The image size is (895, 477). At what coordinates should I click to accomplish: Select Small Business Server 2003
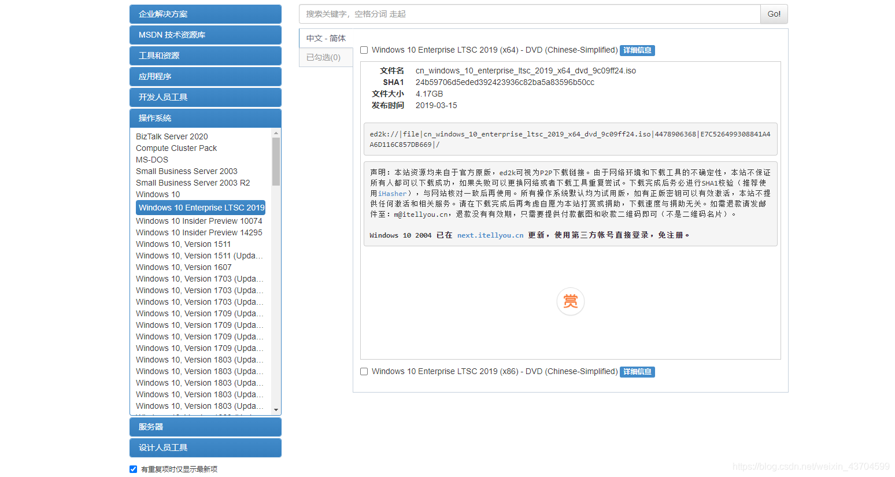(187, 171)
